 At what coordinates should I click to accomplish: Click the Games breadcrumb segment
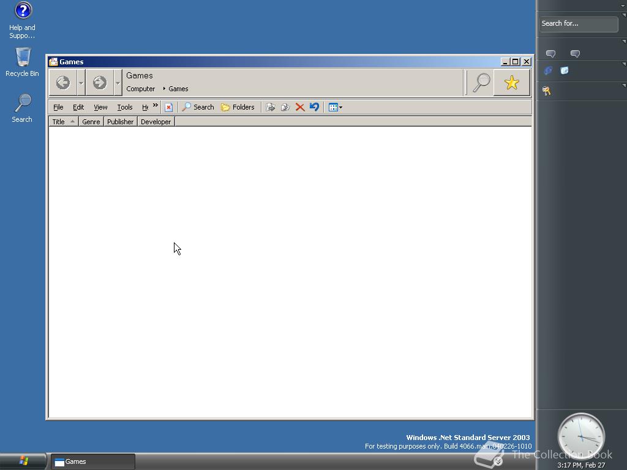(178, 89)
